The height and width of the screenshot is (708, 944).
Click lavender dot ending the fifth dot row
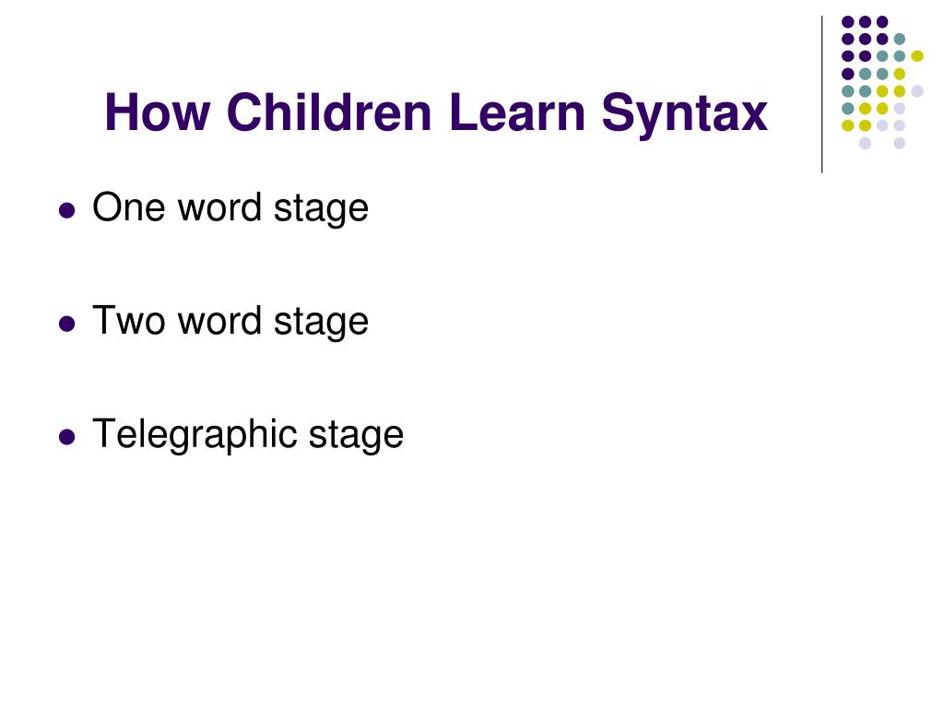[x=917, y=91]
